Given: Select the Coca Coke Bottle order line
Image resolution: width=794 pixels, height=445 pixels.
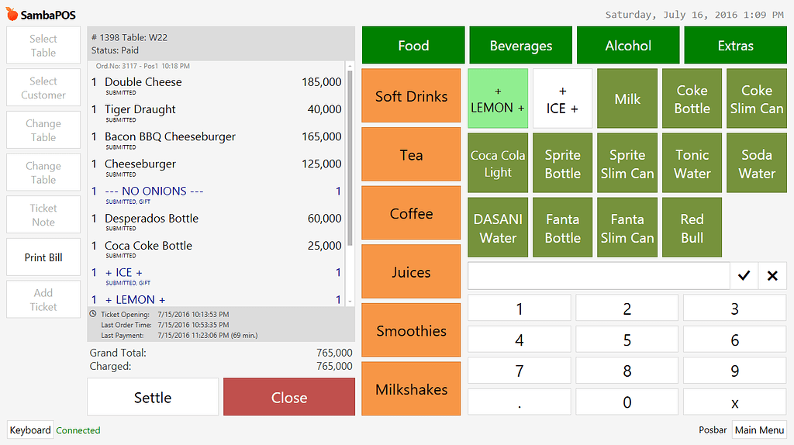Looking at the screenshot, I should tap(218, 249).
